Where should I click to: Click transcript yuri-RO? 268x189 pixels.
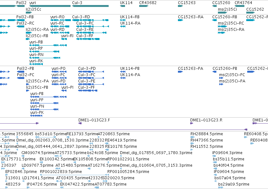57,17
